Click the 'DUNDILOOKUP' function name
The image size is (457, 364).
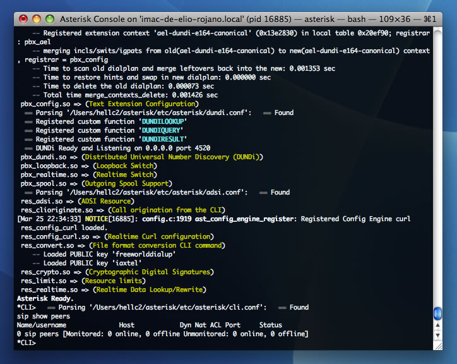[x=163, y=121]
